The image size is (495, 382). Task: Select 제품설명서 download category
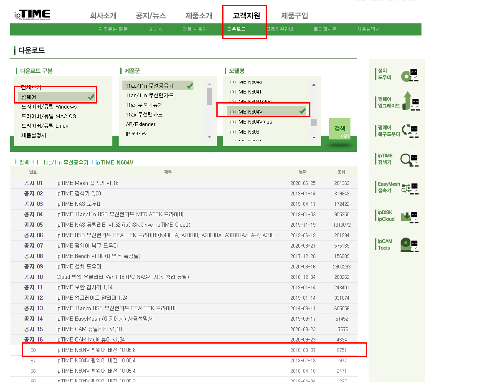(33, 135)
